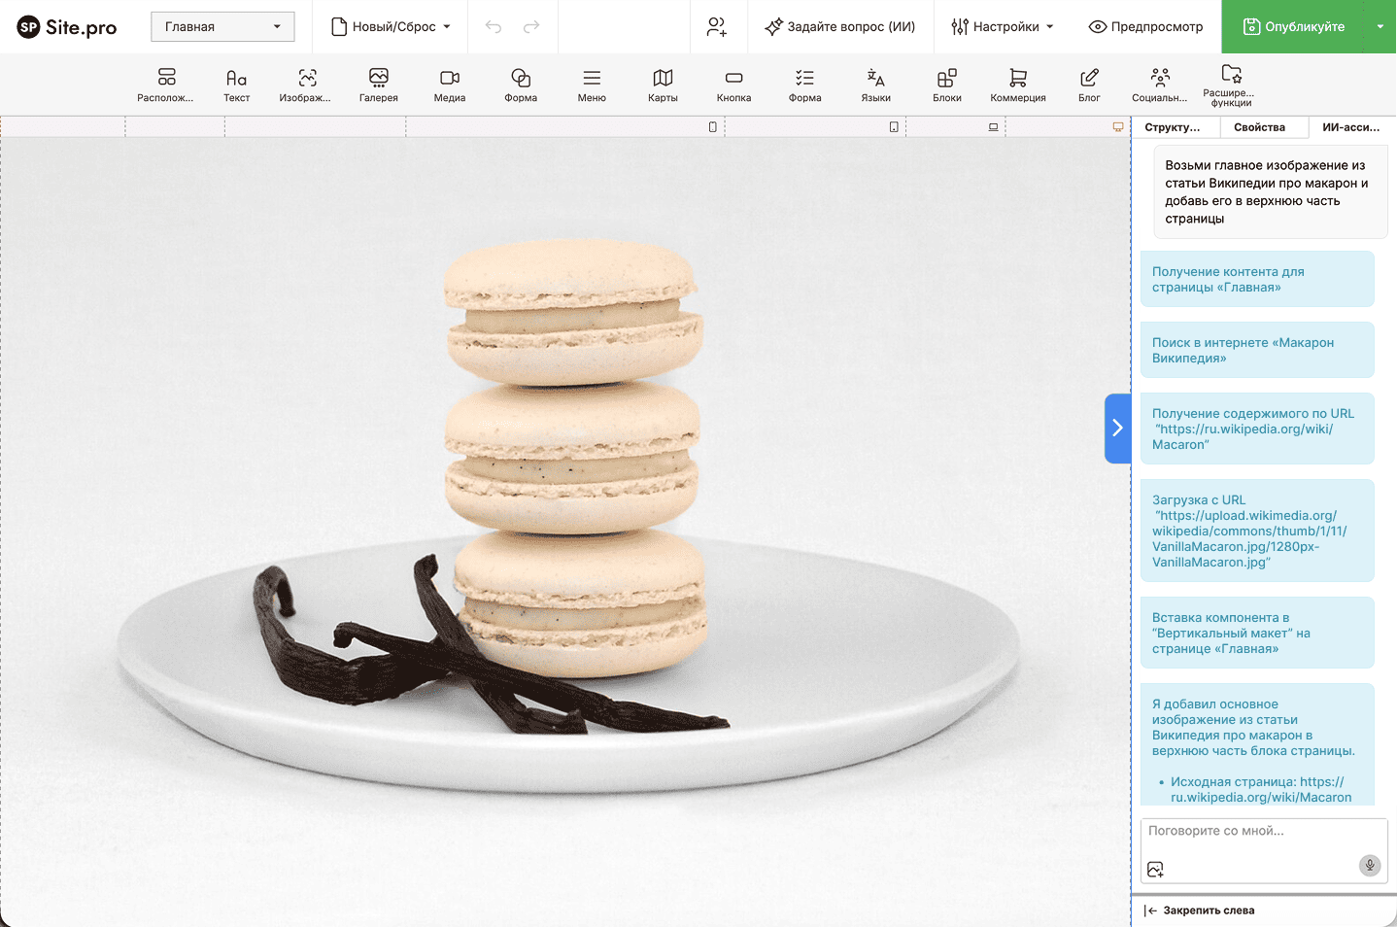Open the Структура panel tab

pyautogui.click(x=1172, y=127)
